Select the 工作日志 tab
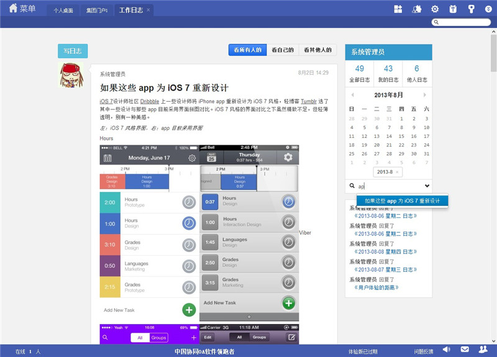Screen dimensions: 497x357 [x=131, y=10]
